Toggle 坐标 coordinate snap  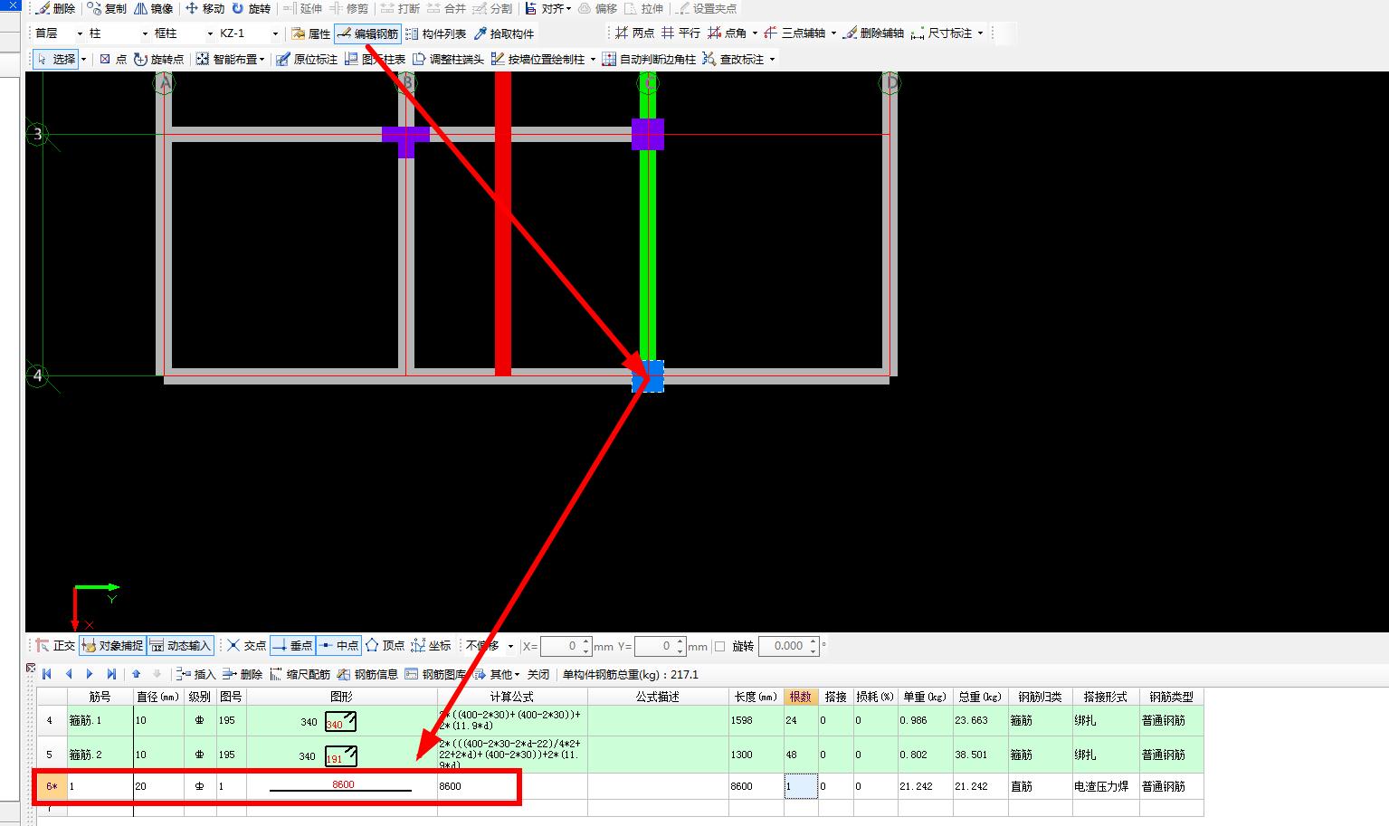click(431, 645)
